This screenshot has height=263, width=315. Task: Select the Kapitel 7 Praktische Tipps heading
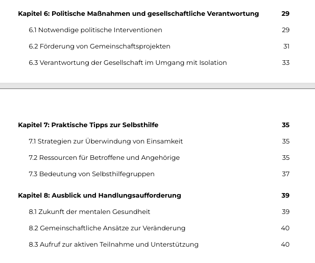click(88, 125)
